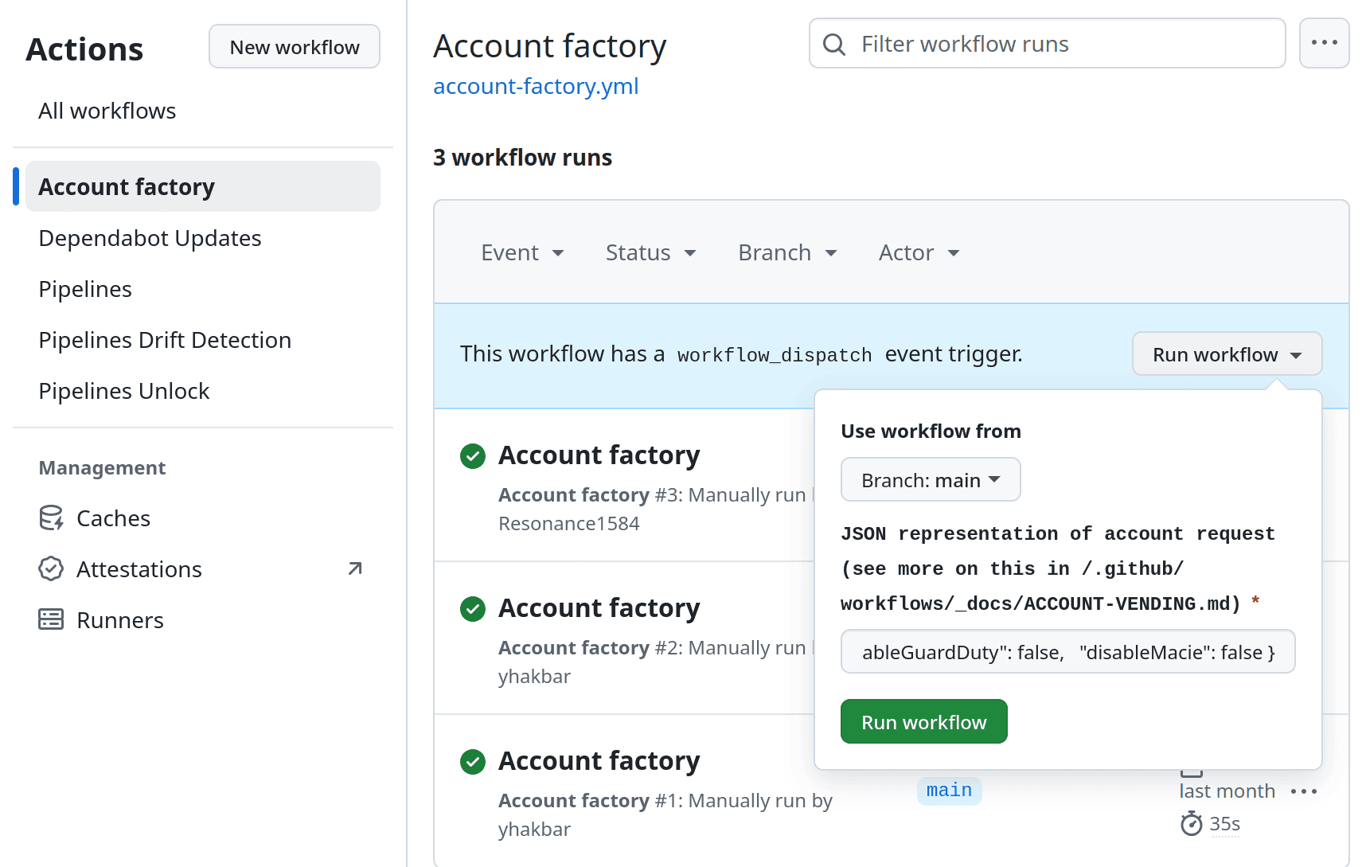The image size is (1366, 867).
Task: Expand the Actor filter dropdown
Action: coord(919,253)
